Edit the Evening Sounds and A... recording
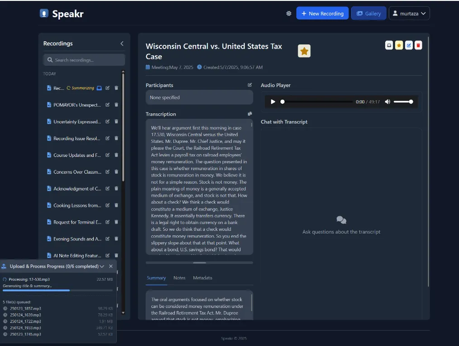 tap(107, 239)
